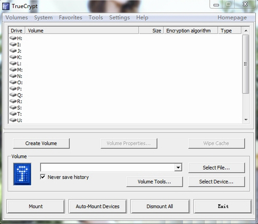
Task: Click the Auto-Mount Devices button
Action: 97,206
